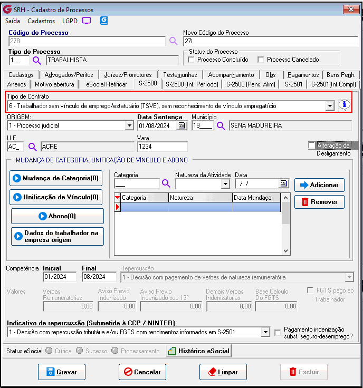Screen dimensions: 363x388
Task: Check Processo Concluído checkbox
Action: pos(191,60)
